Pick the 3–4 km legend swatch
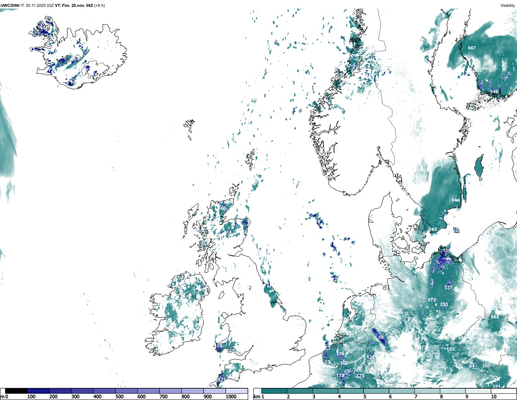Viewport: 517px width, 400px height. click(325, 391)
